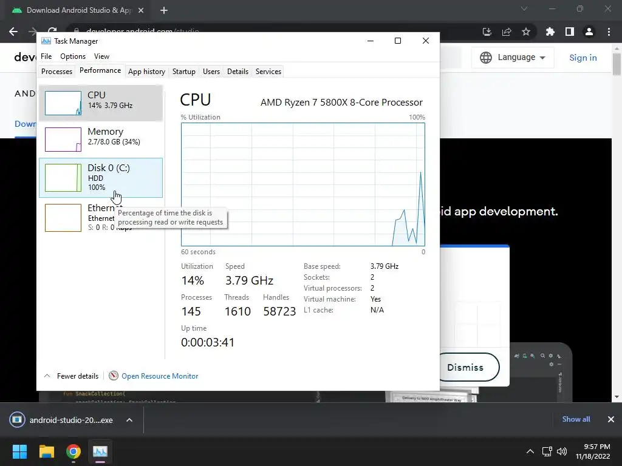Screen dimensions: 622x466
Task: Select the Performance tab
Action: pos(100,70)
